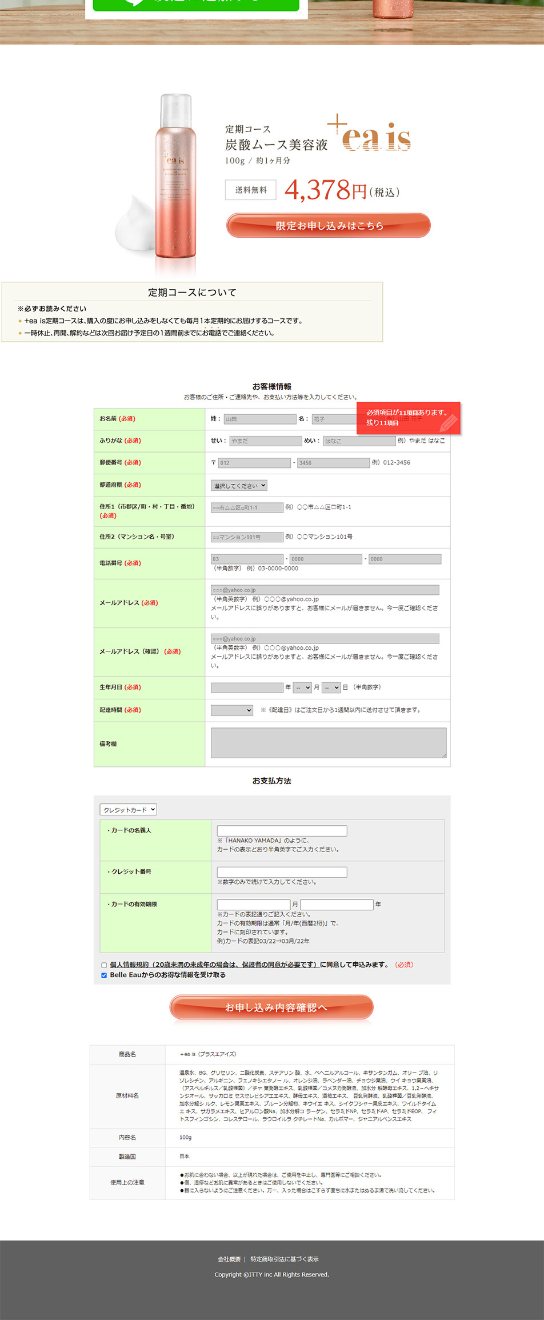The image size is (544, 1320).
Task: Click the 4,378円 price text
Action: pos(325,190)
